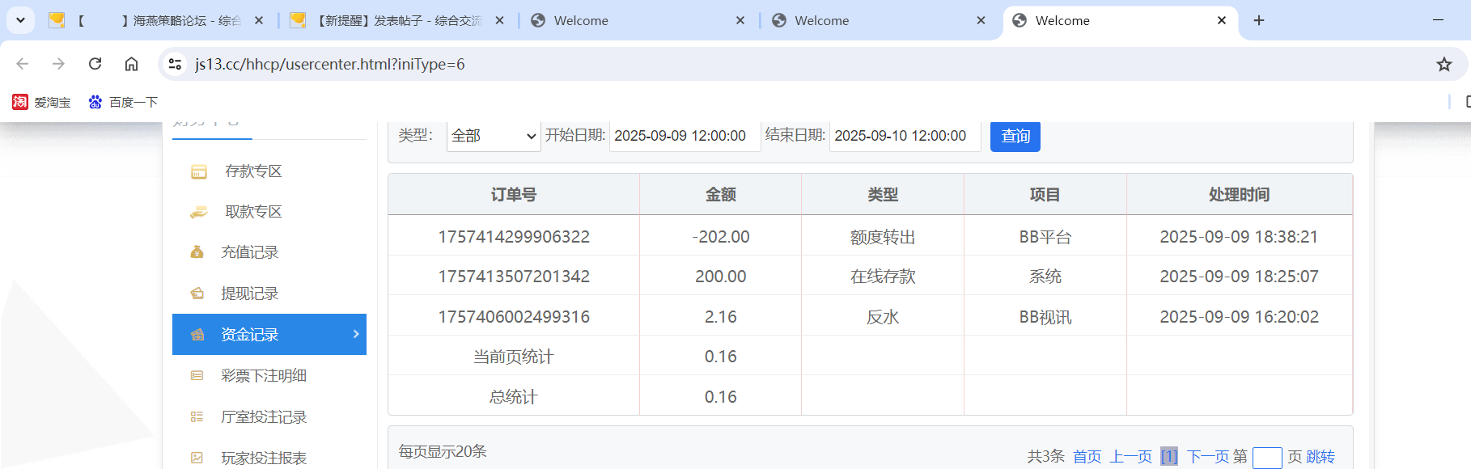
Task: Click the 查询 search button
Action: point(1015,136)
